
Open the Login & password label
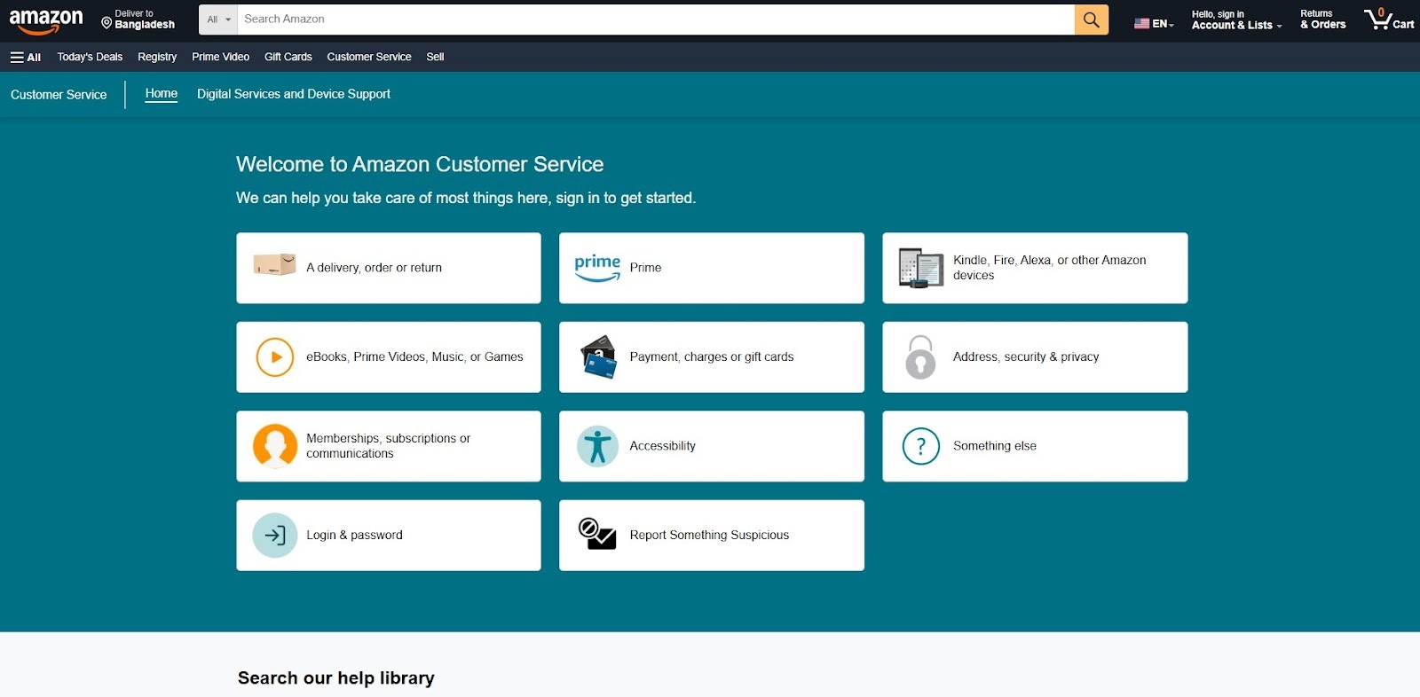[354, 535]
